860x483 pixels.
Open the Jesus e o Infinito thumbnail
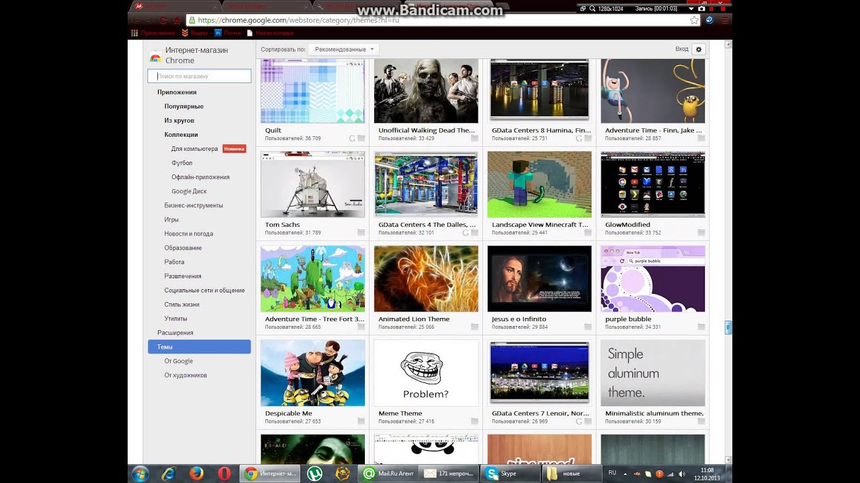[x=540, y=278]
